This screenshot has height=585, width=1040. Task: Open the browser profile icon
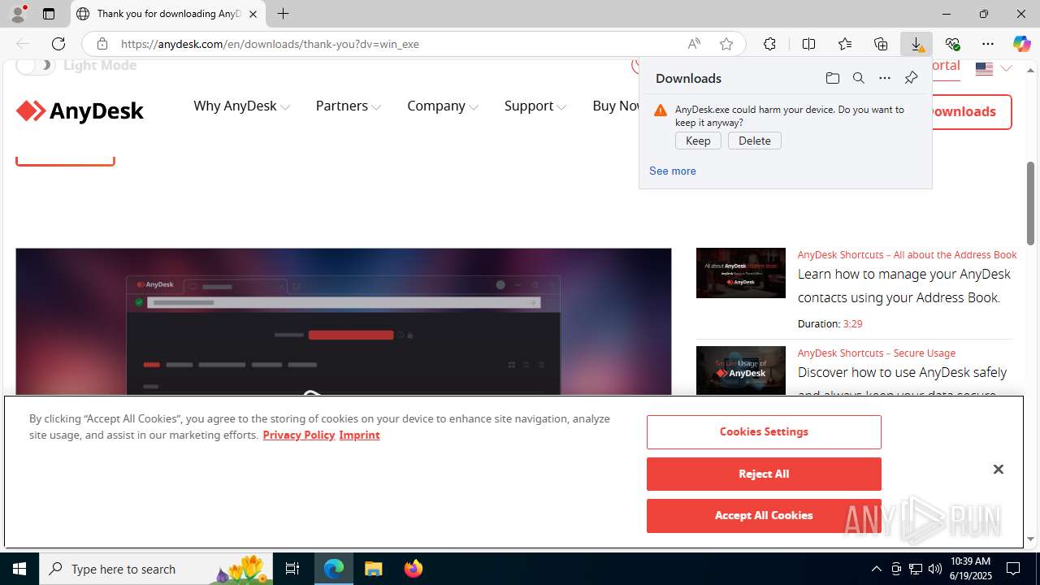pyautogui.click(x=18, y=14)
